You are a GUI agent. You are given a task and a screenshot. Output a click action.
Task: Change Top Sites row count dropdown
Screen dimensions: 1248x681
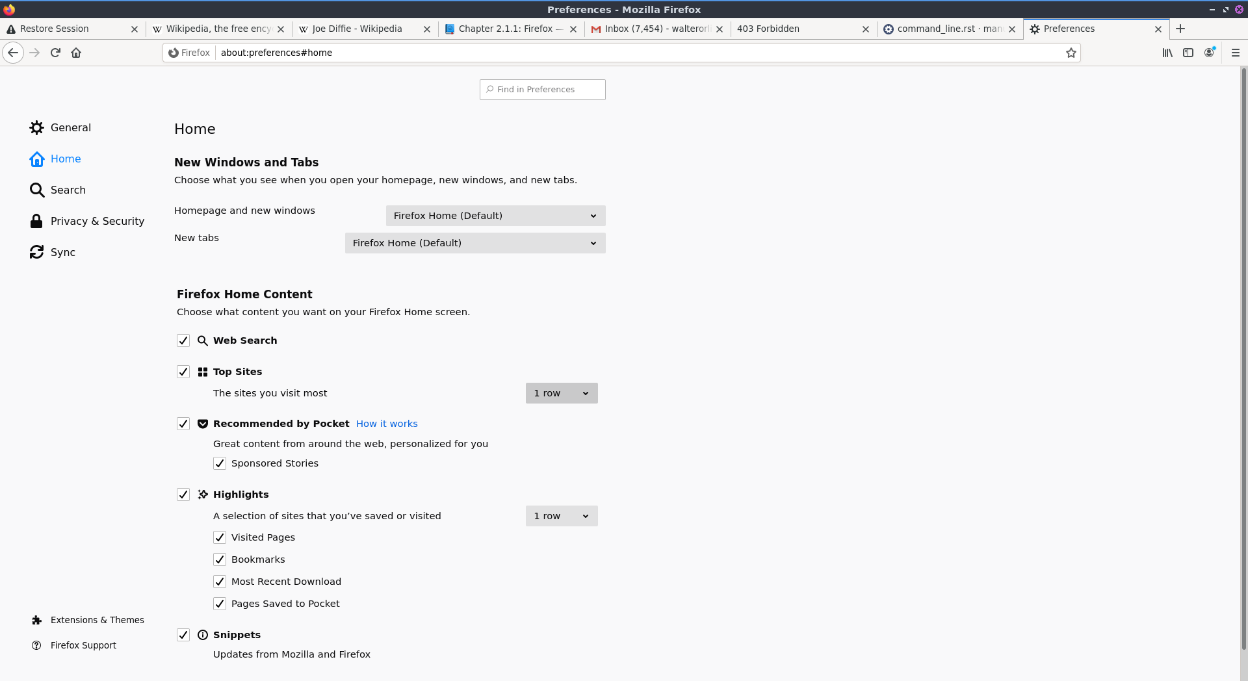tap(561, 393)
